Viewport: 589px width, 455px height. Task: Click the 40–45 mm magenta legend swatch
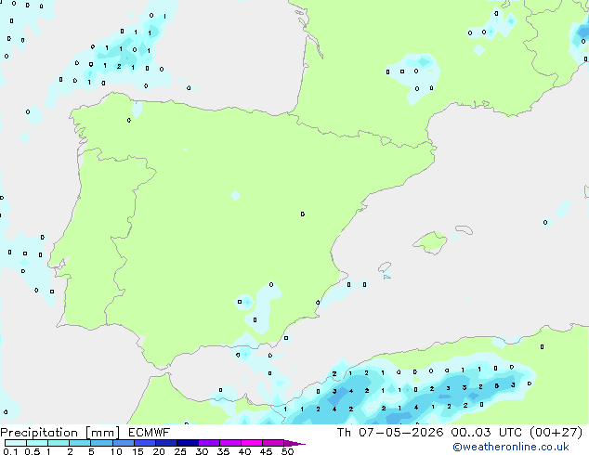tap(252, 443)
